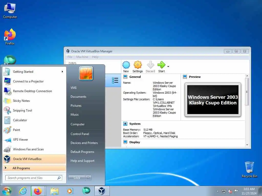This screenshot has height=196, width=262.
Task: Launch Connect to a Projector
Action: pos(34,81)
